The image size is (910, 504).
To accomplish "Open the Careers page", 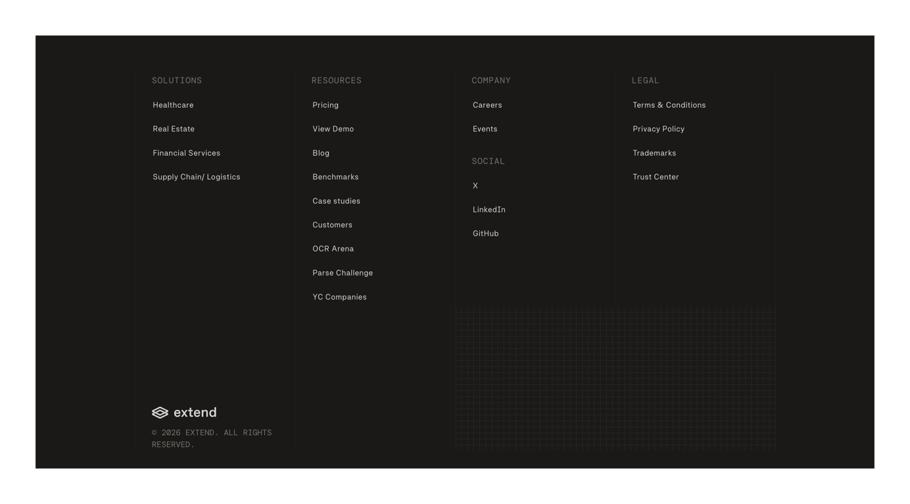I will coord(487,105).
